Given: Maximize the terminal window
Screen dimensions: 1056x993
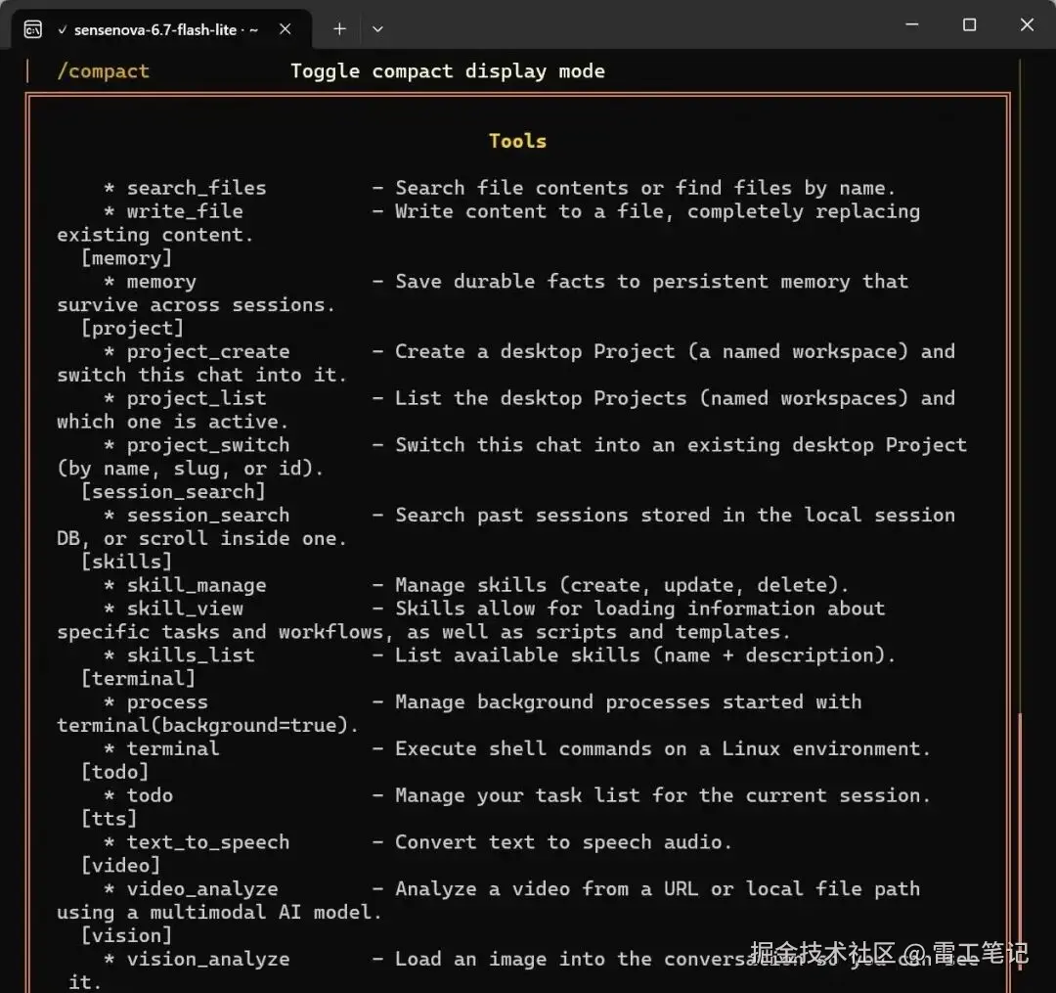Looking at the screenshot, I should coord(969,24).
